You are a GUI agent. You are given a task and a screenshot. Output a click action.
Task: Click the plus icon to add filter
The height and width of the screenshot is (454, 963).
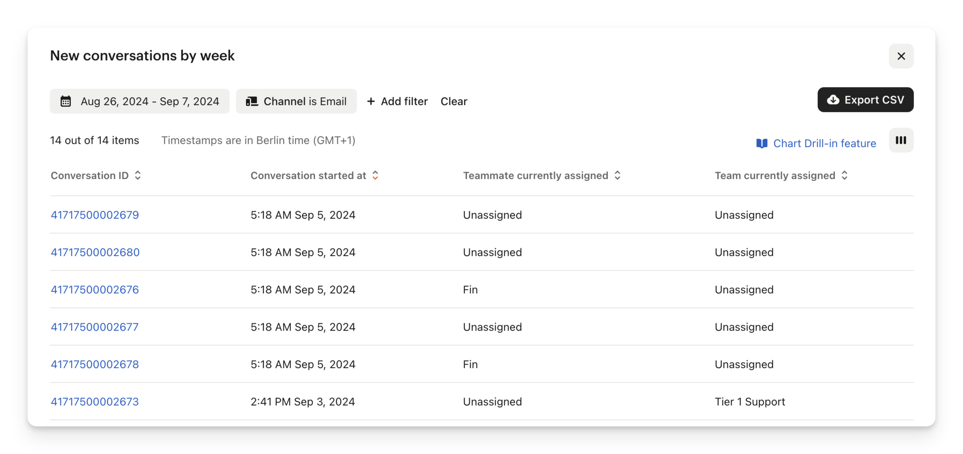pyautogui.click(x=371, y=102)
